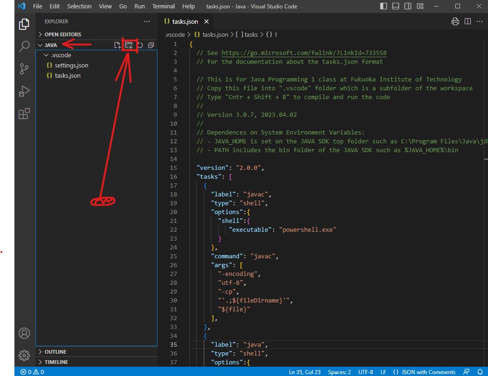Open the Source Control view
488x376 pixels.
pos(24,69)
